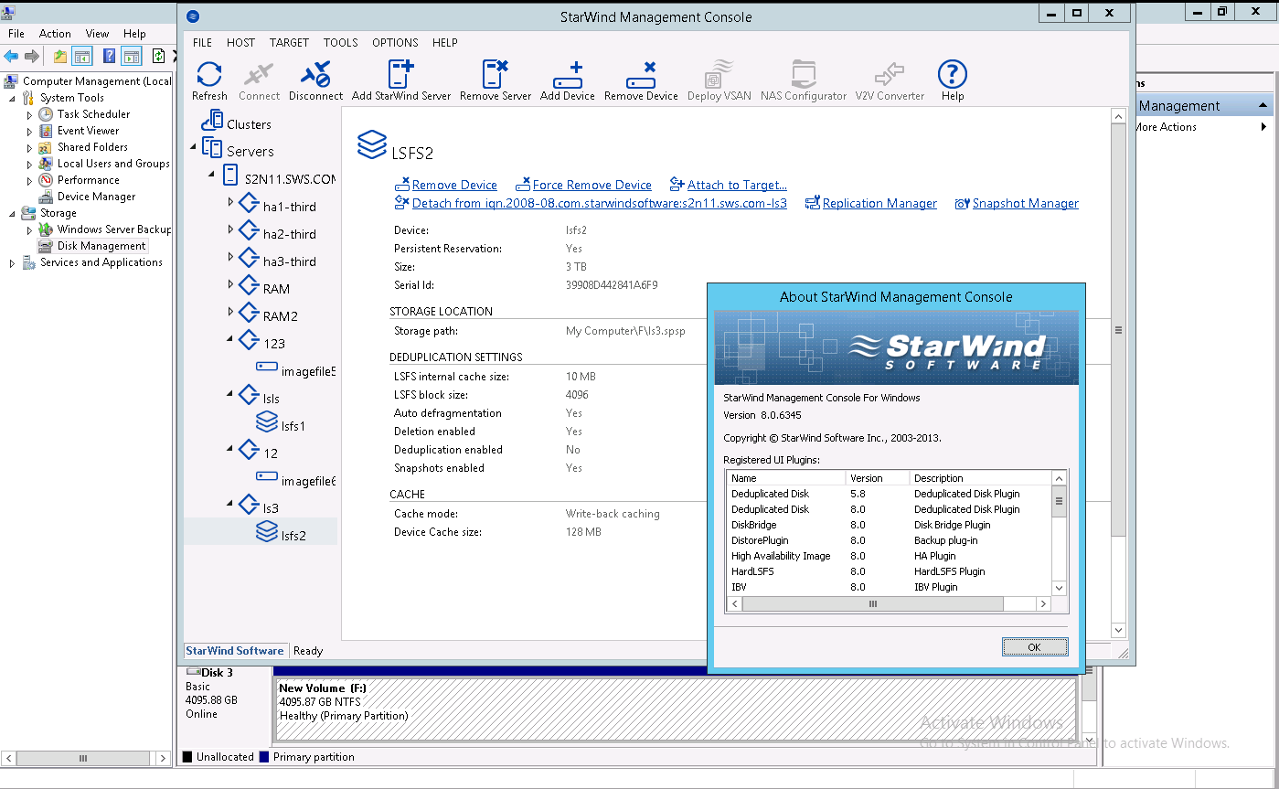1279x789 pixels.
Task: Click the New Volume (F:) partition
Action: (x=676, y=709)
